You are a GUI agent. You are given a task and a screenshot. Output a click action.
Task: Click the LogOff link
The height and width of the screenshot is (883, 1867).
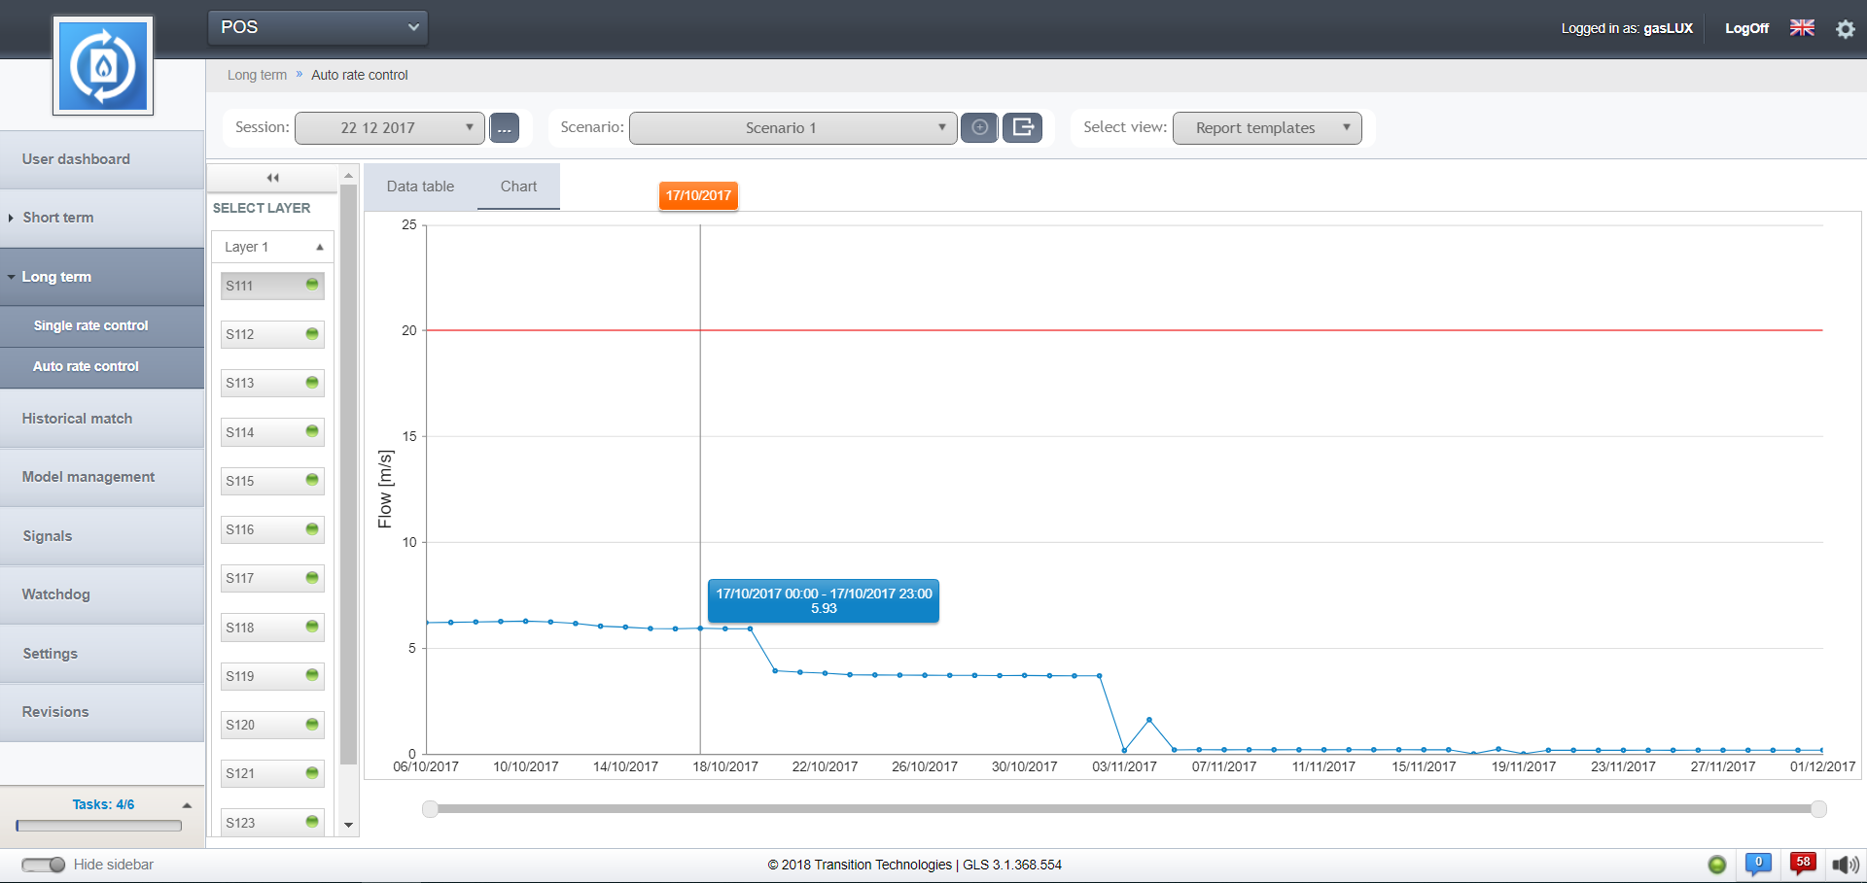click(1746, 28)
